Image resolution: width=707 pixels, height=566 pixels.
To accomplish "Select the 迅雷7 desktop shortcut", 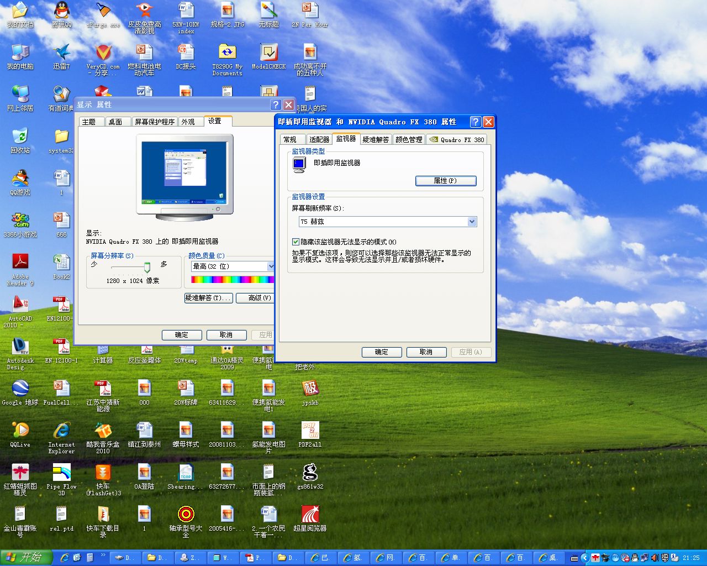I will (61, 56).
